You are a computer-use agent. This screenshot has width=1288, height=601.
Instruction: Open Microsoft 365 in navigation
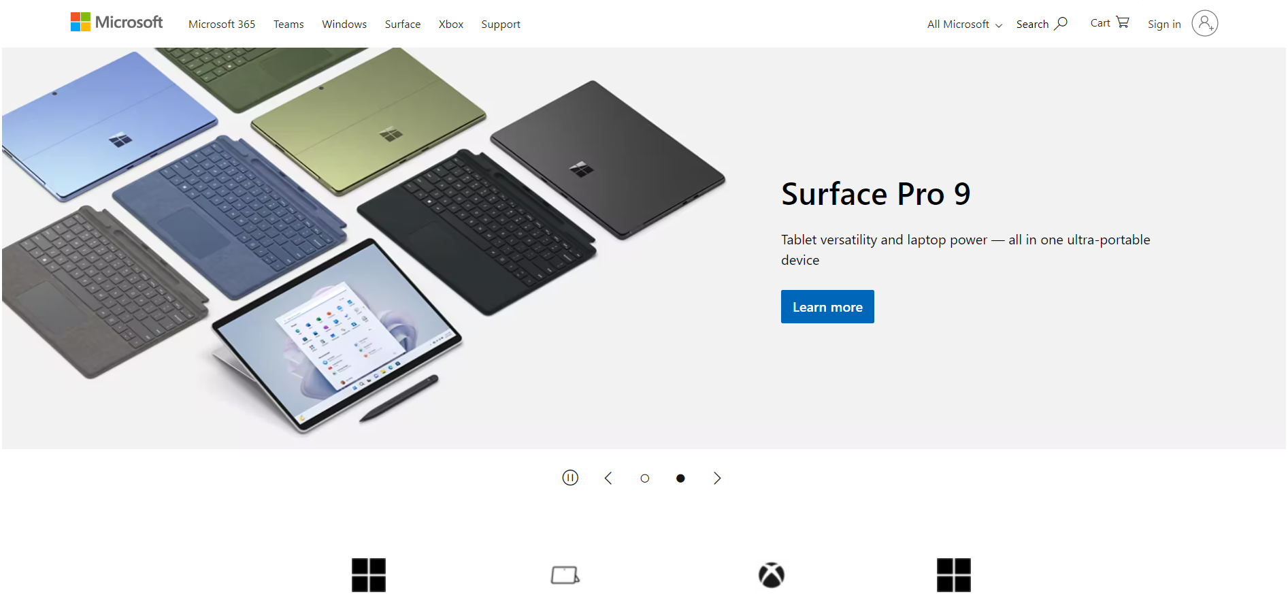click(222, 25)
